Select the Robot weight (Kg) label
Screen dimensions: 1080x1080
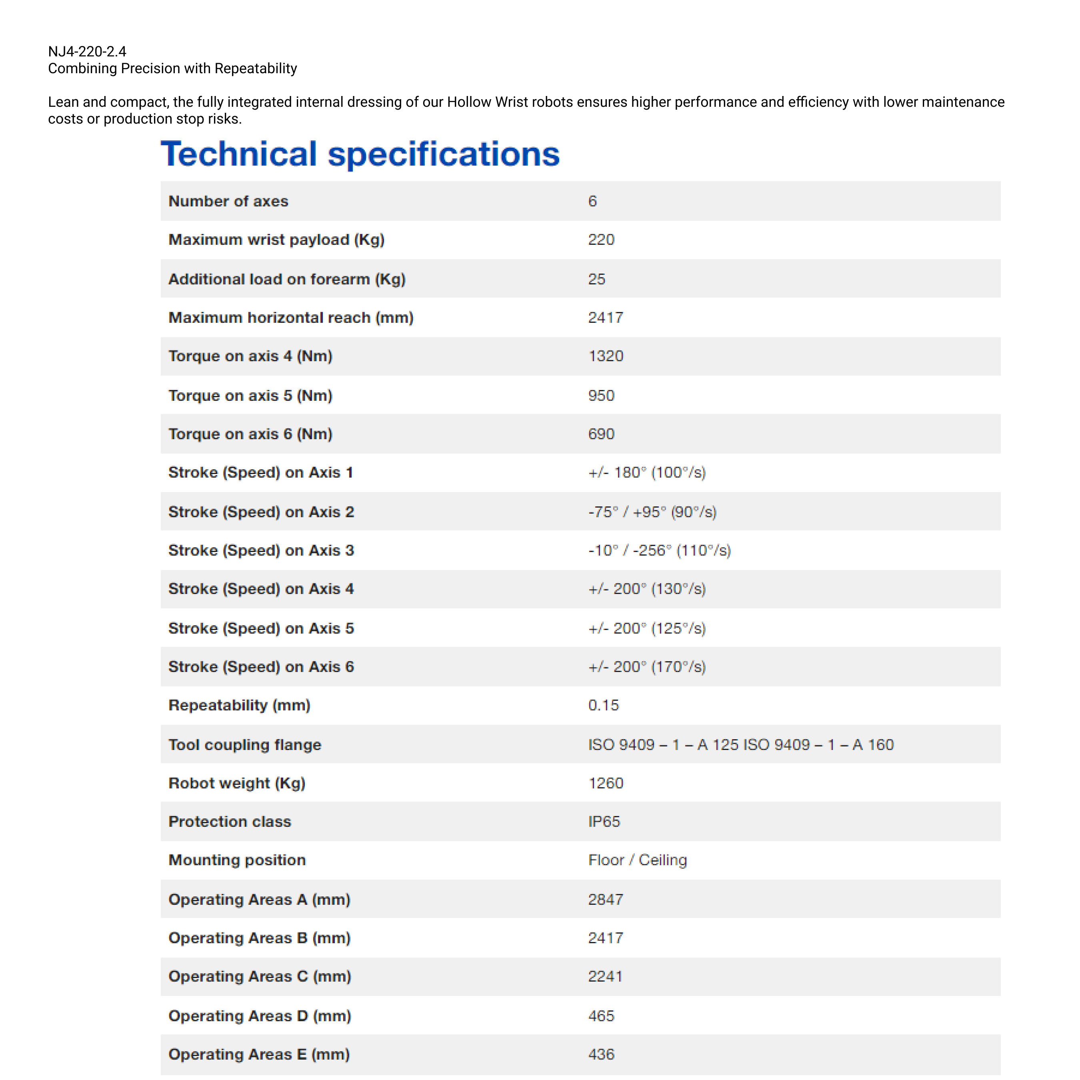(236, 783)
